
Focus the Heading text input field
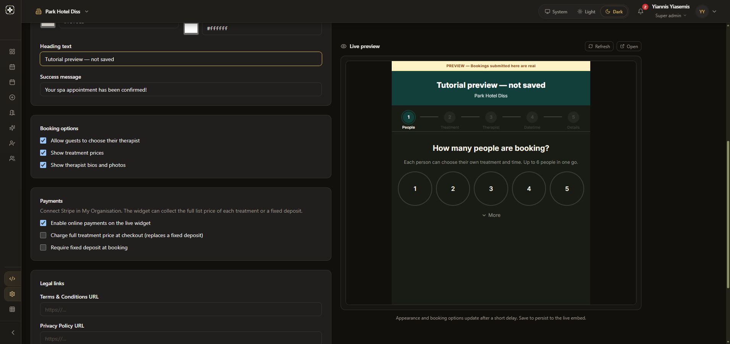coord(181,59)
